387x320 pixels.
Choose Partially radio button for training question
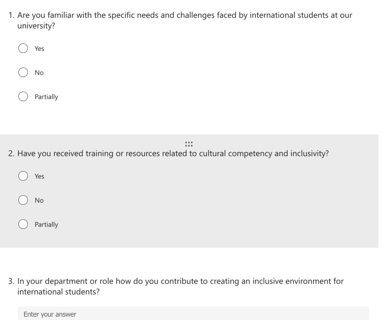click(x=23, y=224)
